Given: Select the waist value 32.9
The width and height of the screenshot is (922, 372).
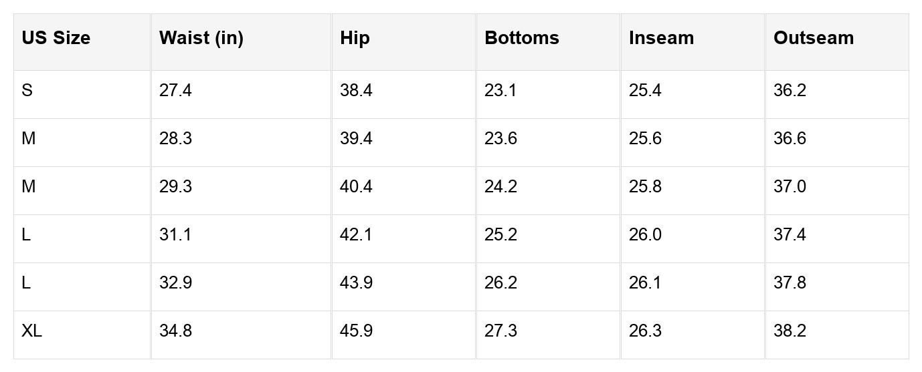Looking at the screenshot, I should pos(175,283).
